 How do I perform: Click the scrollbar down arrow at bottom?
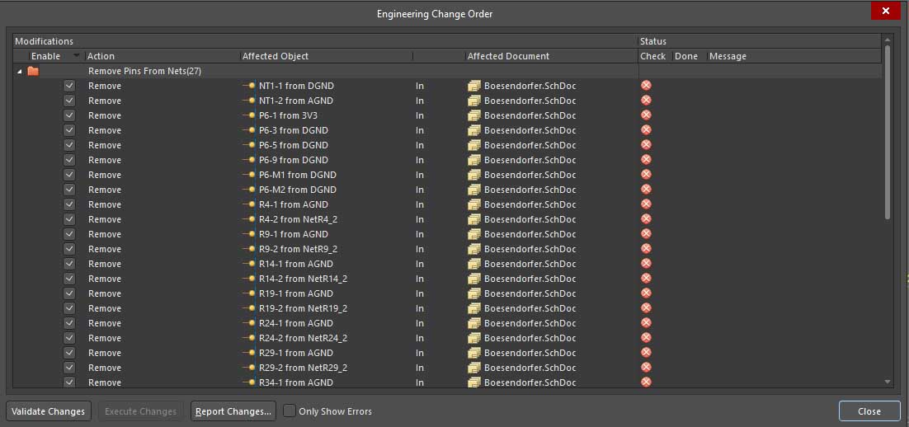click(x=888, y=382)
